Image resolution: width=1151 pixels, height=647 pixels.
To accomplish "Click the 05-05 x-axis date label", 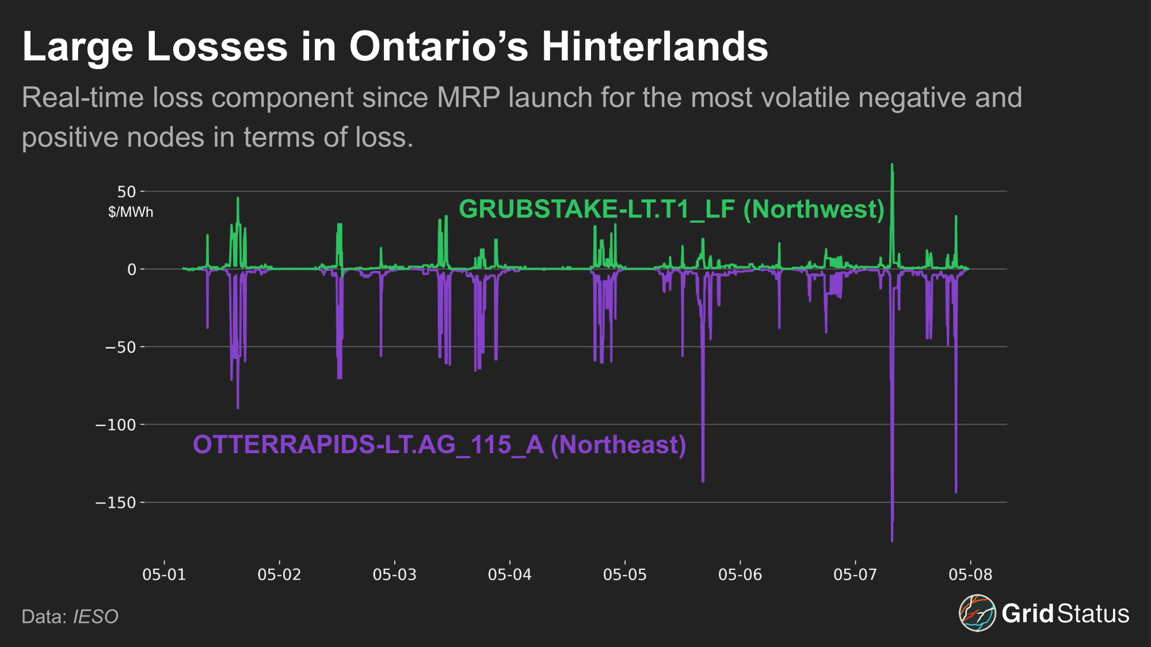I will point(624,575).
